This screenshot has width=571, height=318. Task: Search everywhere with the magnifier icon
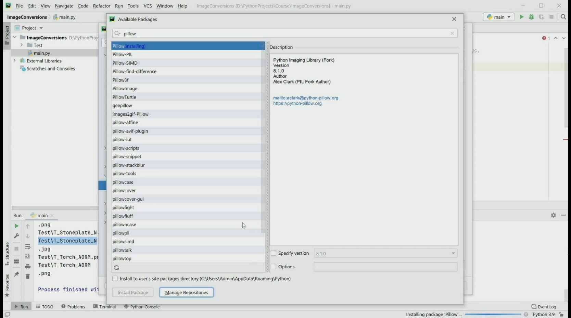(563, 17)
